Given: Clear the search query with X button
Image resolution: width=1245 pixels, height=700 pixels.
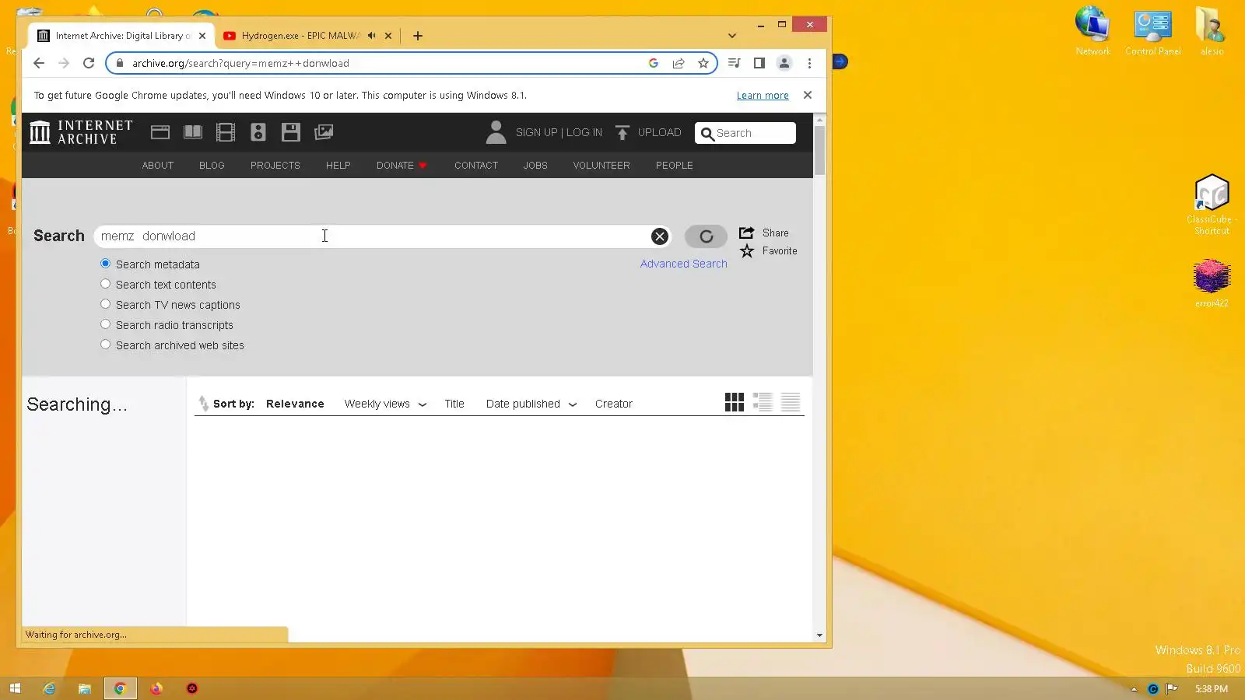Looking at the screenshot, I should pos(660,236).
